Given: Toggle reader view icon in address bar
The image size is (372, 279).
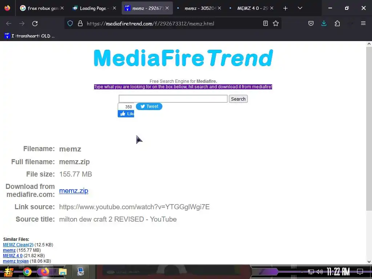Looking at the screenshot, I should point(266,23).
